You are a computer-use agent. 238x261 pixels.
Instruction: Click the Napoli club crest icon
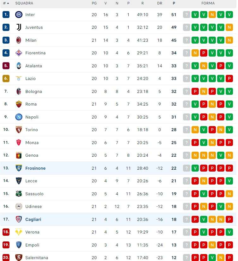point(19,117)
